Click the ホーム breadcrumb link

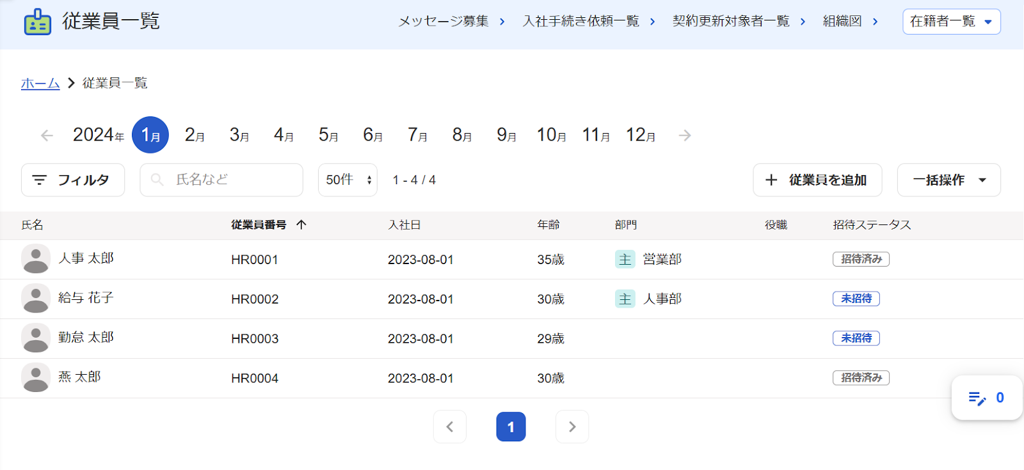[x=40, y=83]
